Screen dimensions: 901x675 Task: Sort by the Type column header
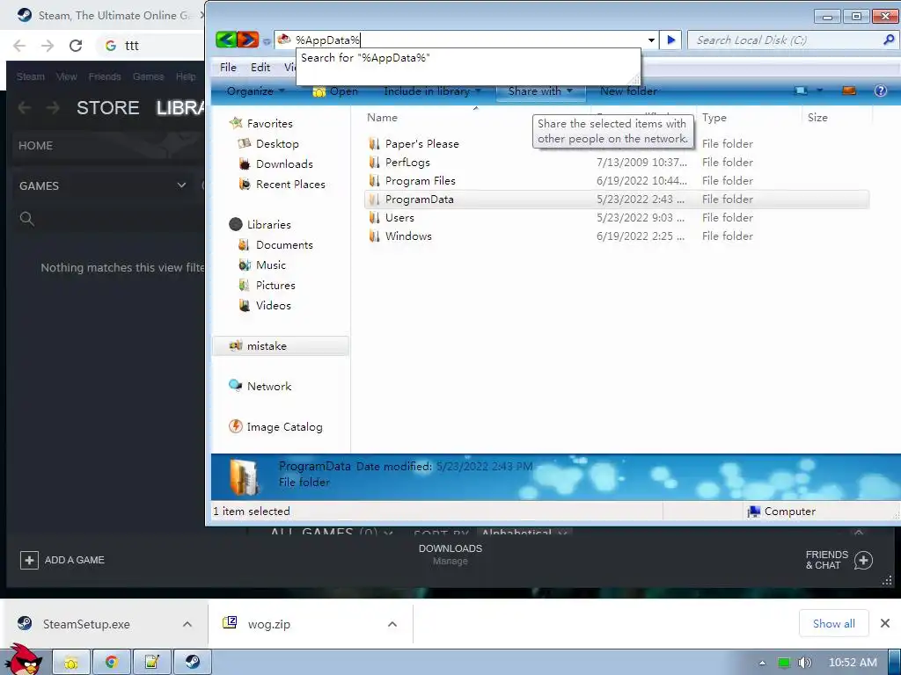714,118
